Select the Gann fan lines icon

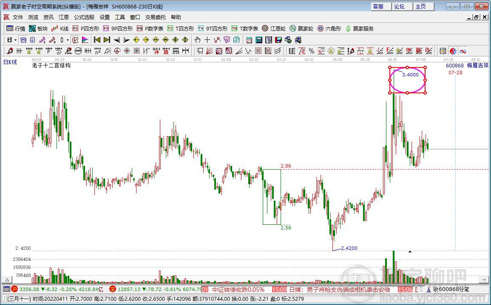pos(209,50)
